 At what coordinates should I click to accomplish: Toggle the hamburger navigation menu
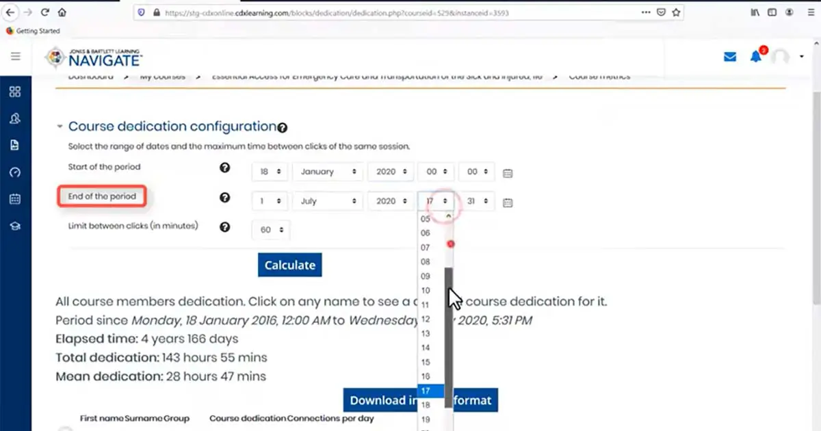[15, 56]
